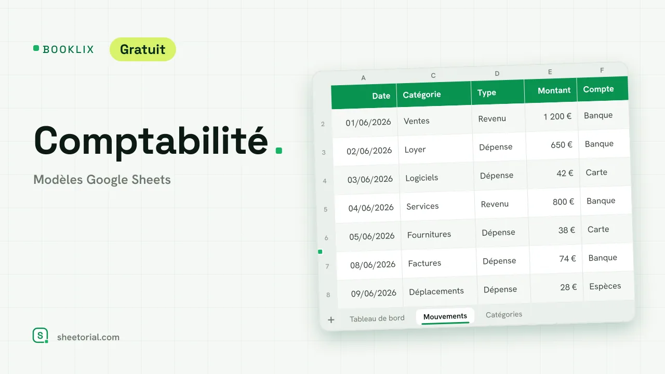Click the Ventes category cell
This screenshot has width=665, height=374.
coord(435,121)
